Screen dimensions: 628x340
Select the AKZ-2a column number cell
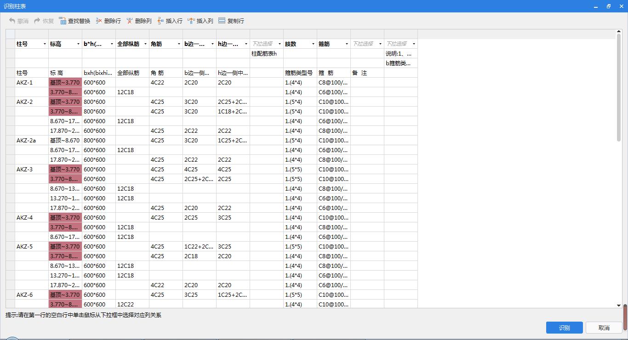point(32,141)
